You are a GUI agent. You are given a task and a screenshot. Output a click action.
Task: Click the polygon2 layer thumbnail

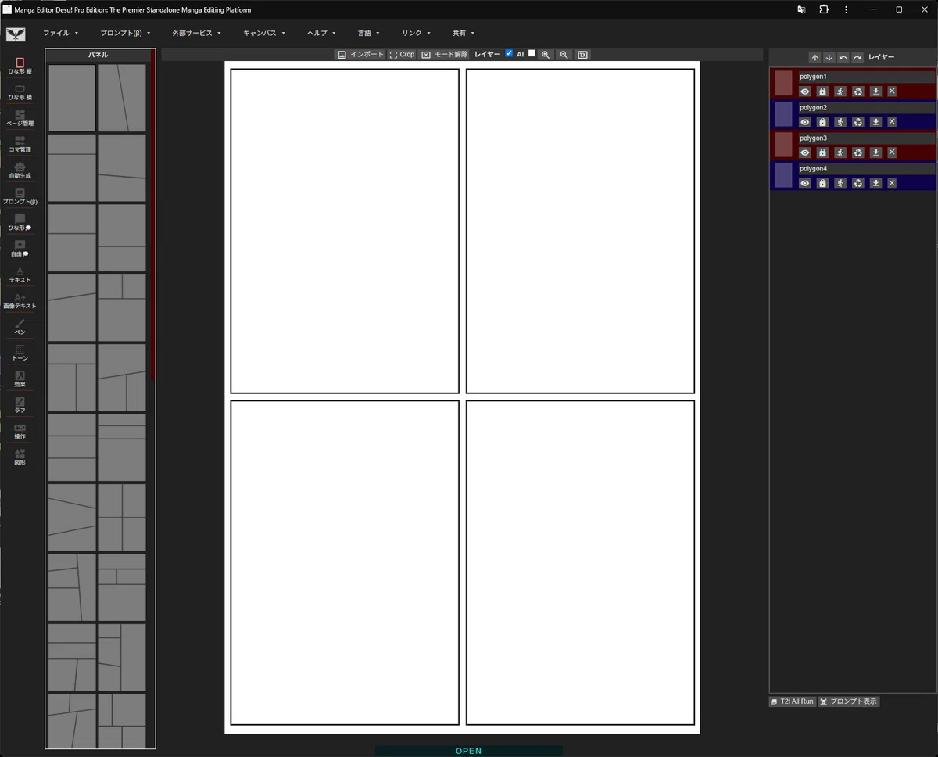pos(783,114)
